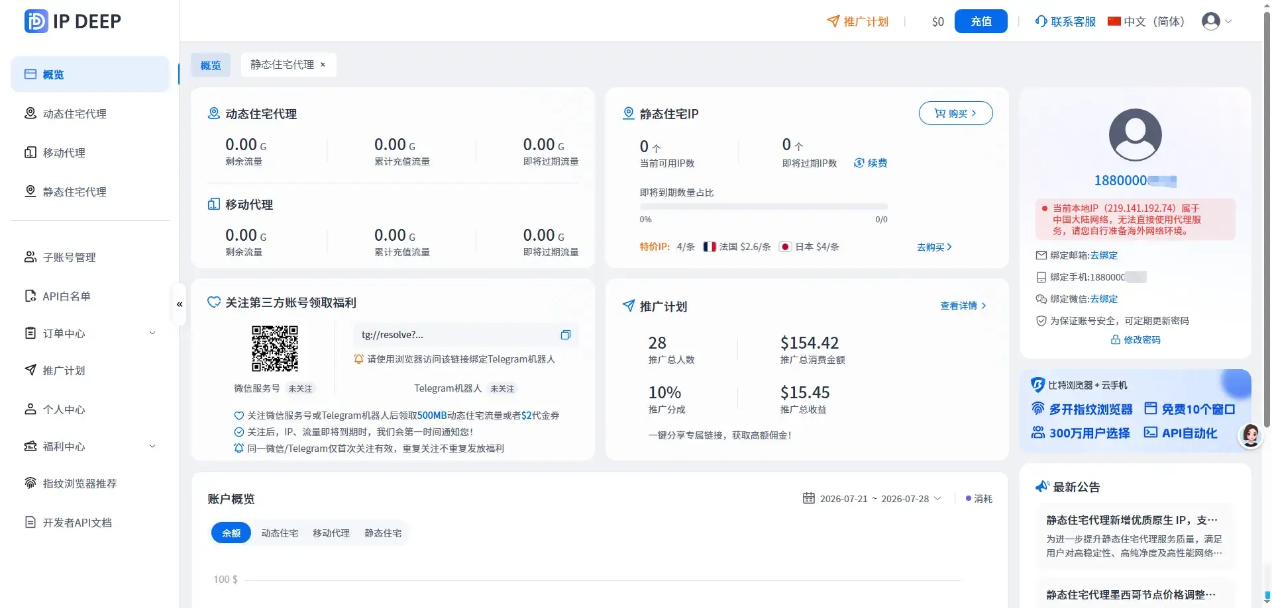
Task: Click the 续费 renew icon
Action: (859, 163)
